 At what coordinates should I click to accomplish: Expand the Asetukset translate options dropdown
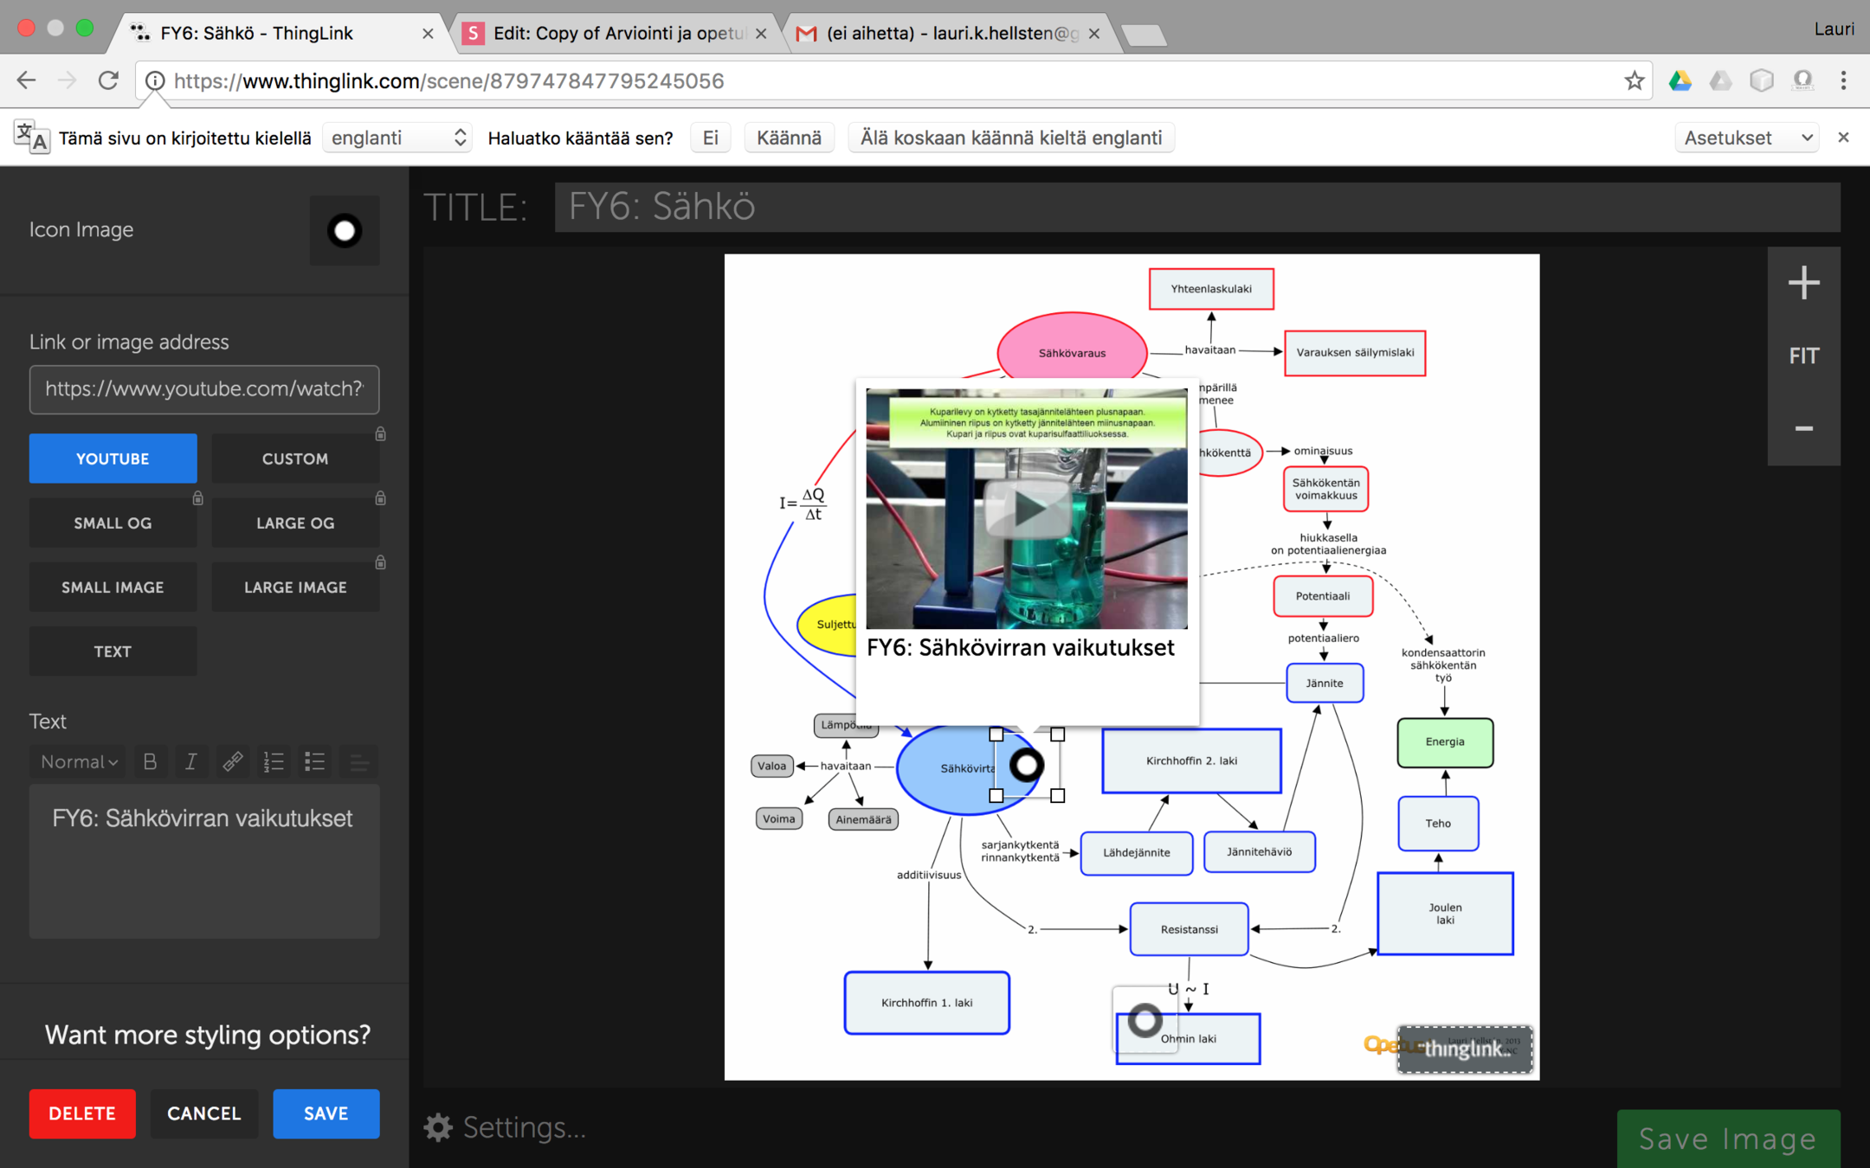[x=1746, y=138]
